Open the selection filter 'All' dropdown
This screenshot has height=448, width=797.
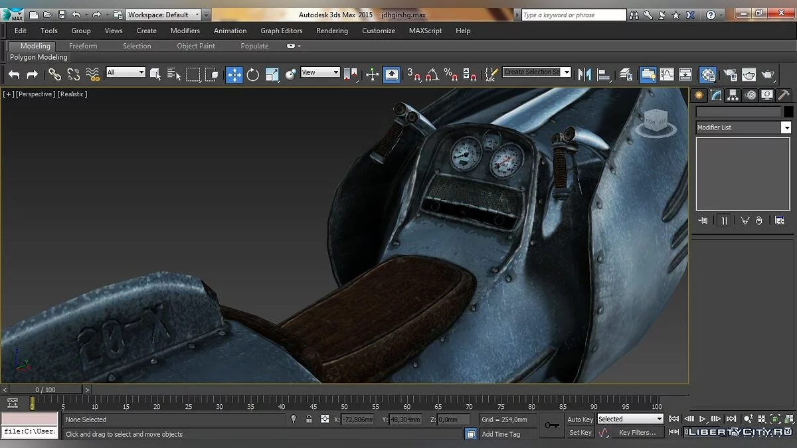point(126,72)
